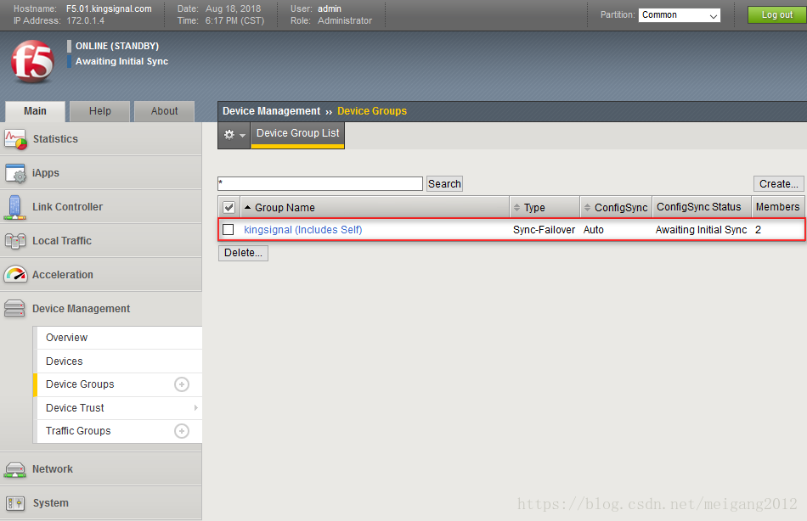Viewport: 807px width, 521px height.
Task: Click the System switches icon
Action: pos(15,503)
